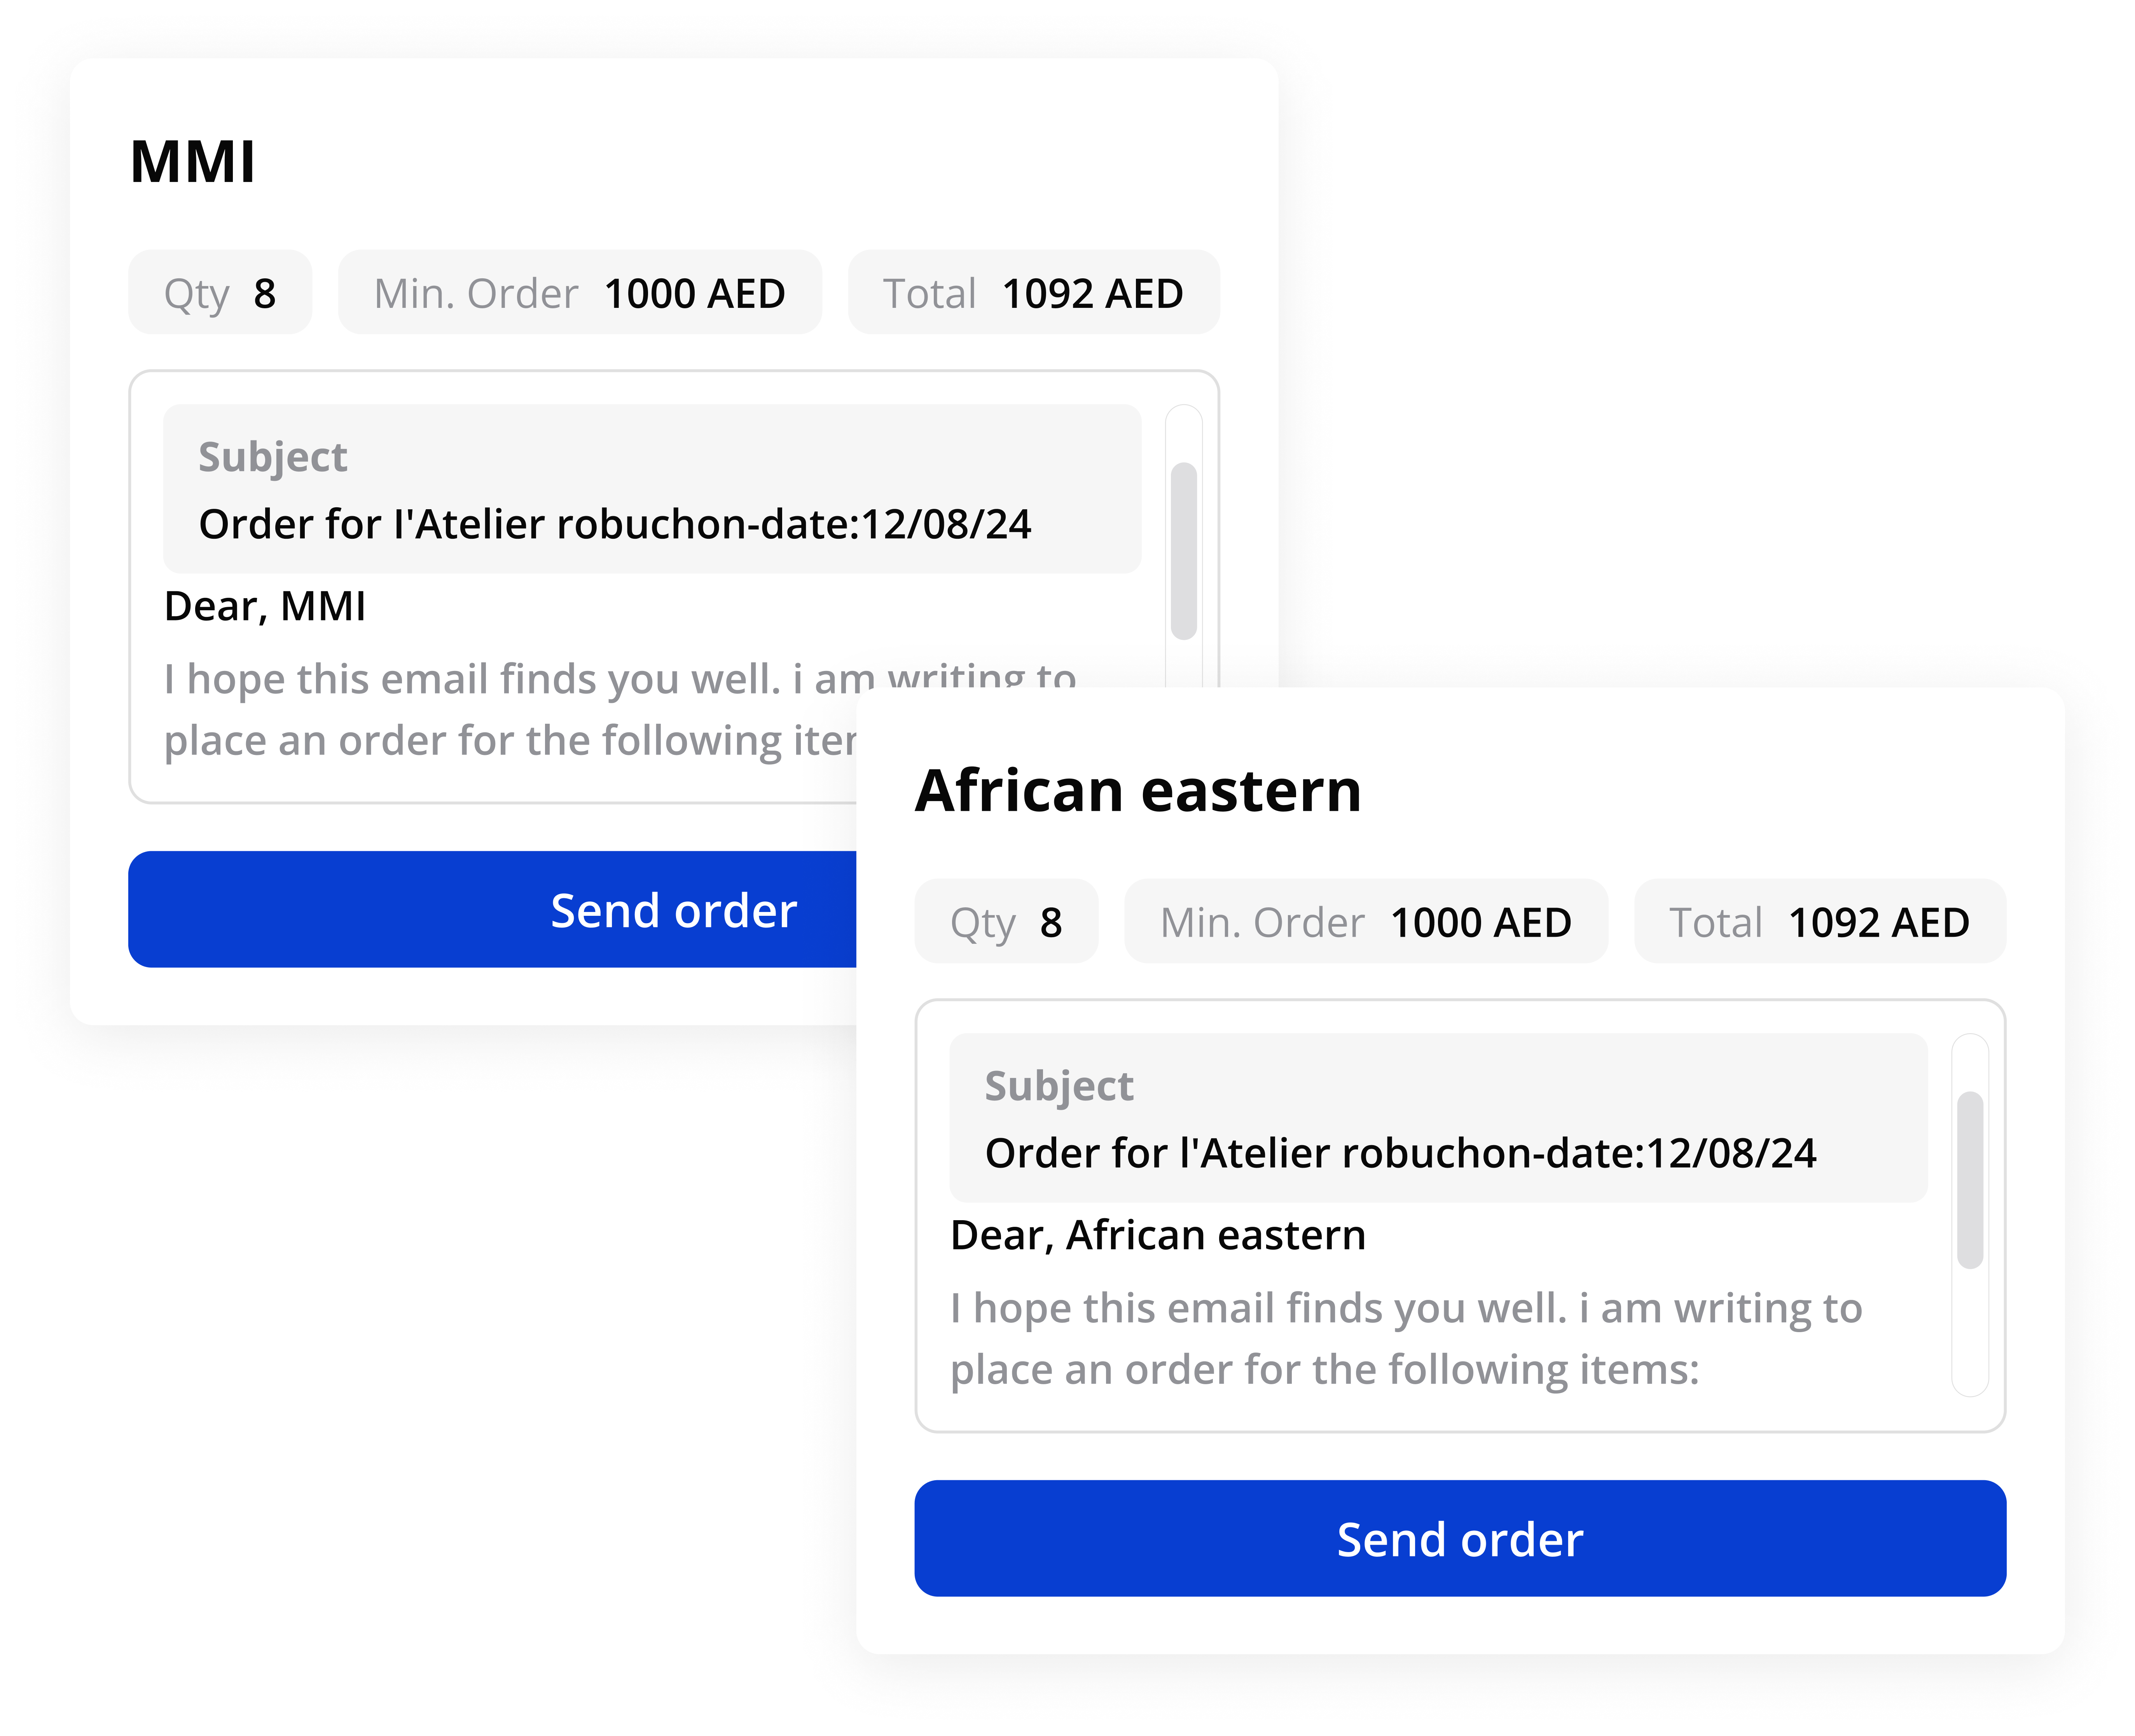Click the Qty 8 chip for African eastern
The width and height of the screenshot is (2135, 1736).
coord(1006,922)
